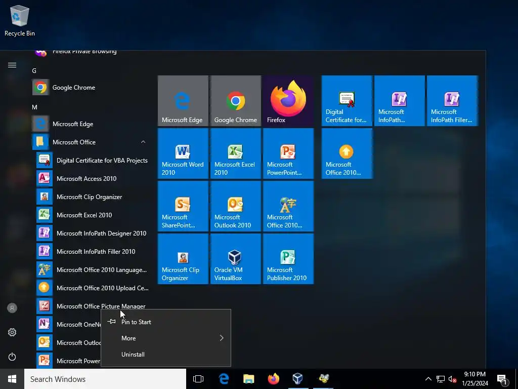
Task: Open Microsoft InfoPath Designer 2010
Action: (x=92, y=233)
